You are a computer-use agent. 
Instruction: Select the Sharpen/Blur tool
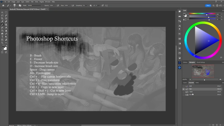coord(6,30)
